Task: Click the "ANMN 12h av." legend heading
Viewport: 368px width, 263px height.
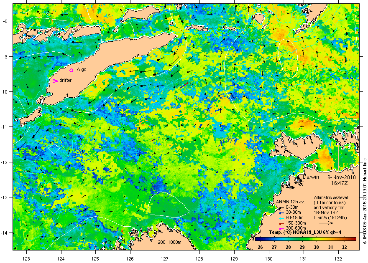Action: point(290,202)
